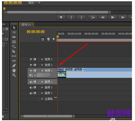Click the timeline horizontal zoom scrollbar
The image size is (135, 121).
pos(48,116)
